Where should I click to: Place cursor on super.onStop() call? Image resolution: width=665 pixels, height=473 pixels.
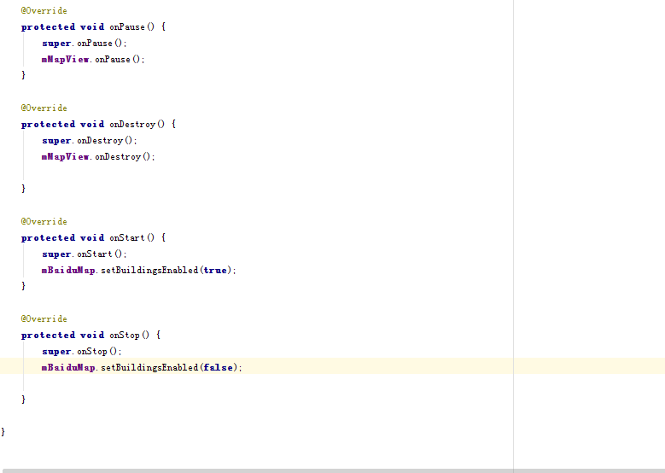pos(81,352)
